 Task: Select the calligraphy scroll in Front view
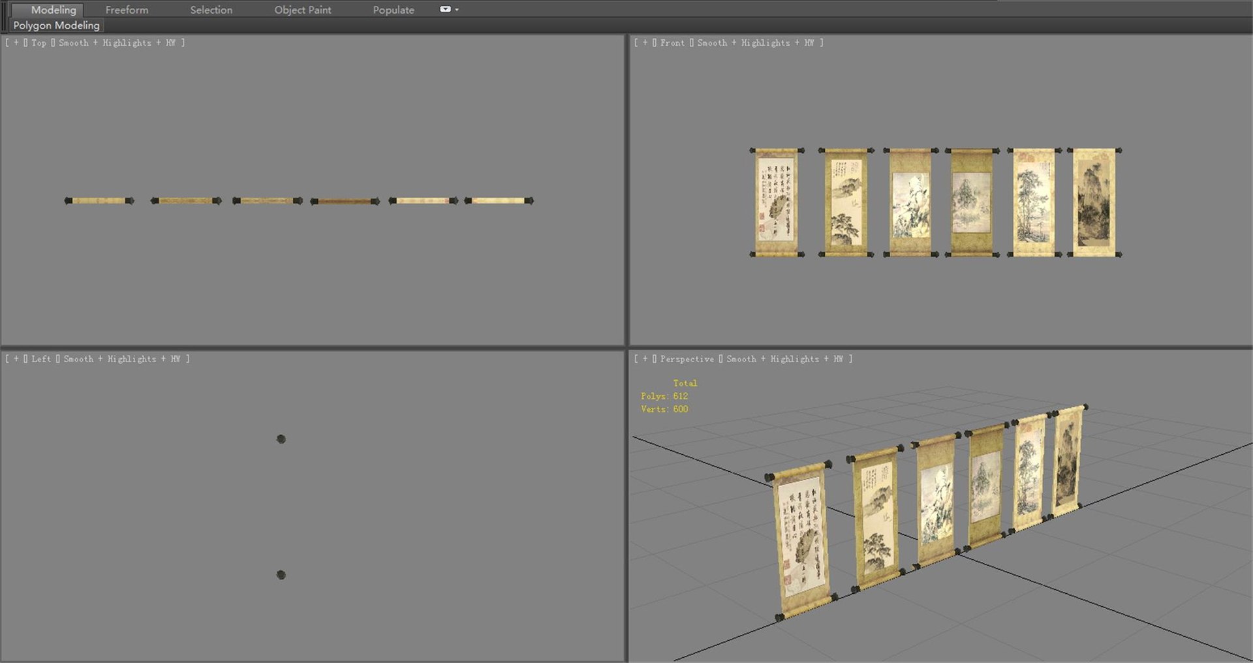777,202
